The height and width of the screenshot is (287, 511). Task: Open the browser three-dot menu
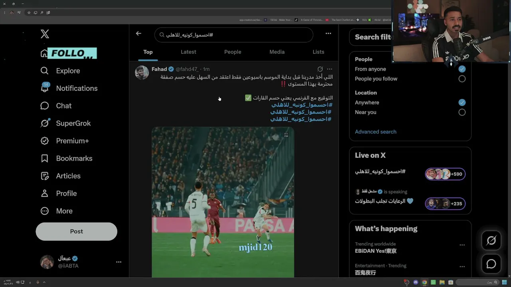click(5, 13)
